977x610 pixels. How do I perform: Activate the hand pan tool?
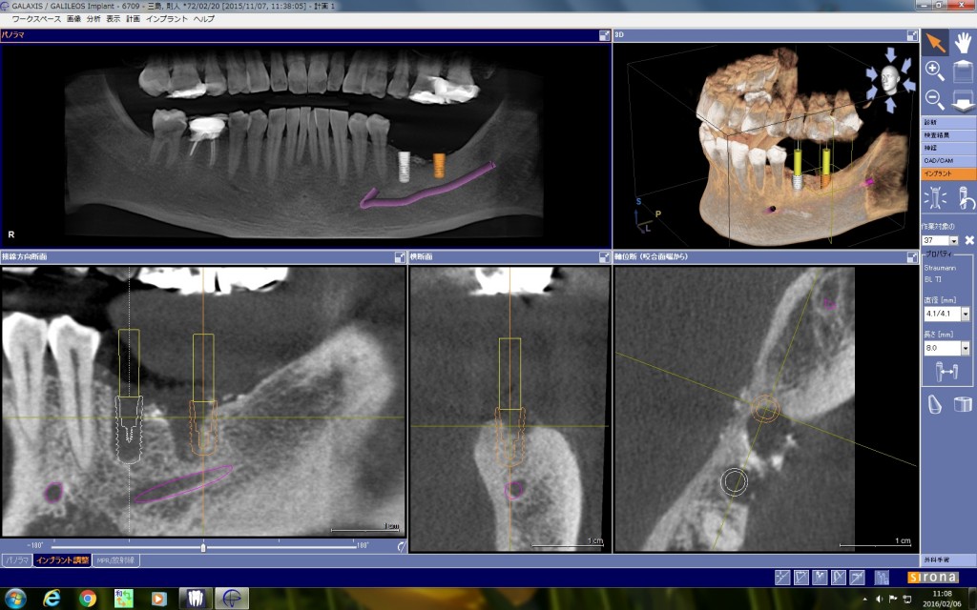click(x=963, y=43)
